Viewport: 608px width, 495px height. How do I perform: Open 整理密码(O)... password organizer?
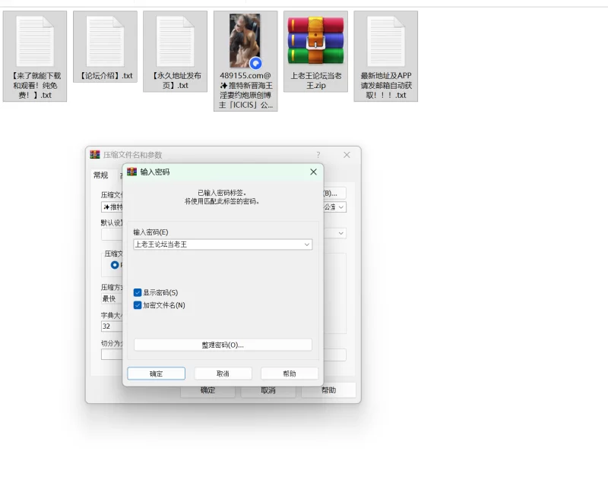click(x=223, y=345)
